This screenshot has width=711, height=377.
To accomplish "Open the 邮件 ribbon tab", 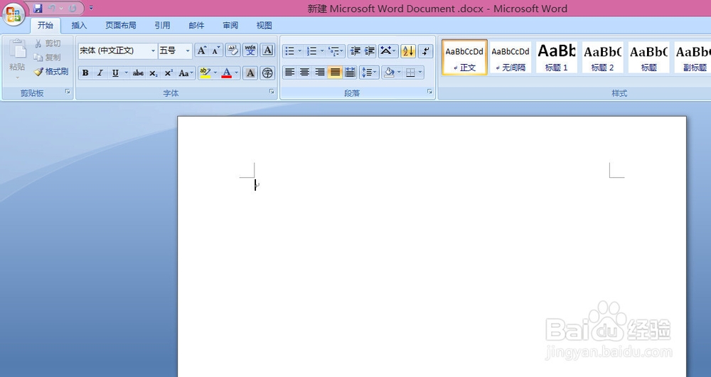I will coord(196,26).
